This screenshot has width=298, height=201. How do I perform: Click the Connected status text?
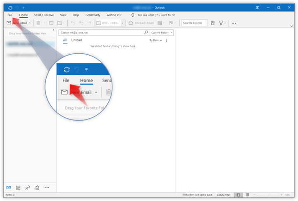(223, 195)
